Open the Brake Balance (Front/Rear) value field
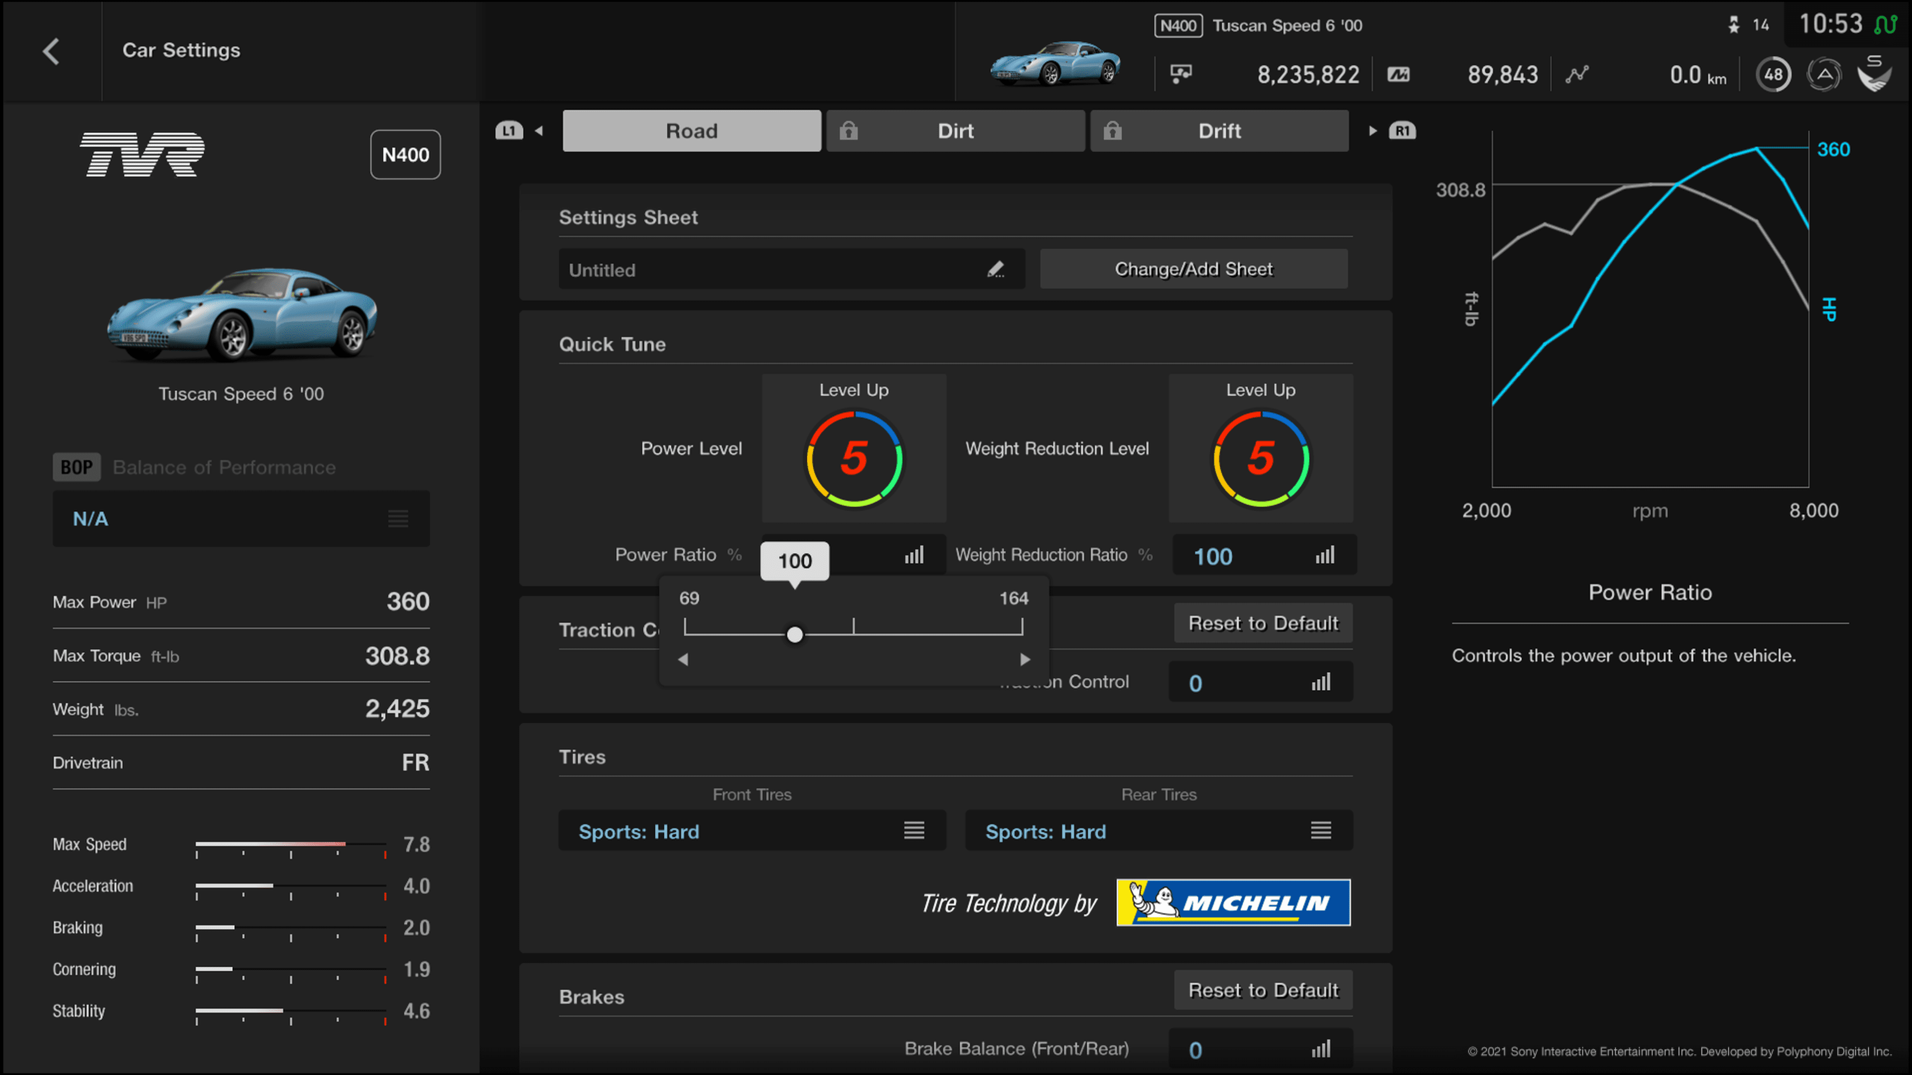 point(1260,1048)
